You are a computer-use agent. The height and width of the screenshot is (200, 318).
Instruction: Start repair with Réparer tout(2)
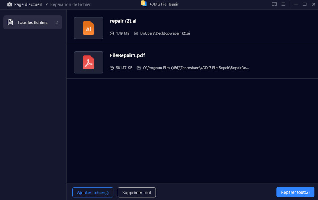pyautogui.click(x=295, y=192)
